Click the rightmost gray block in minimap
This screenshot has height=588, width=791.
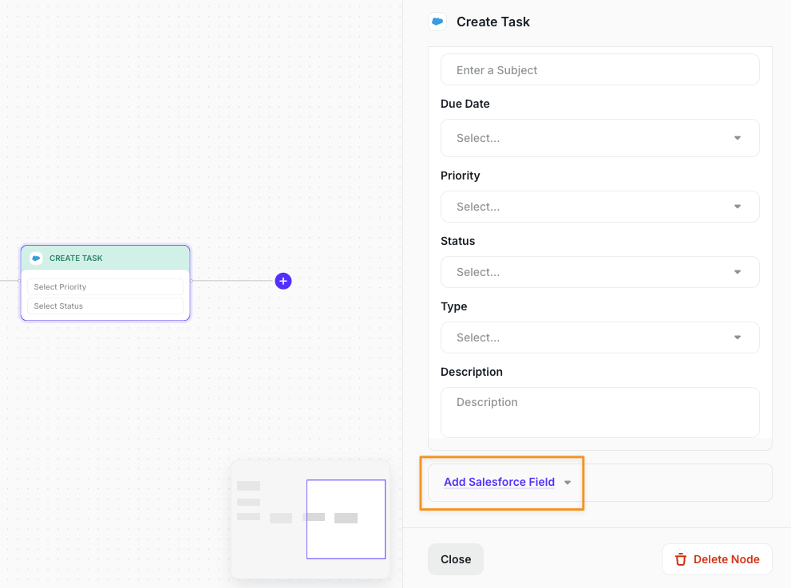pos(346,518)
